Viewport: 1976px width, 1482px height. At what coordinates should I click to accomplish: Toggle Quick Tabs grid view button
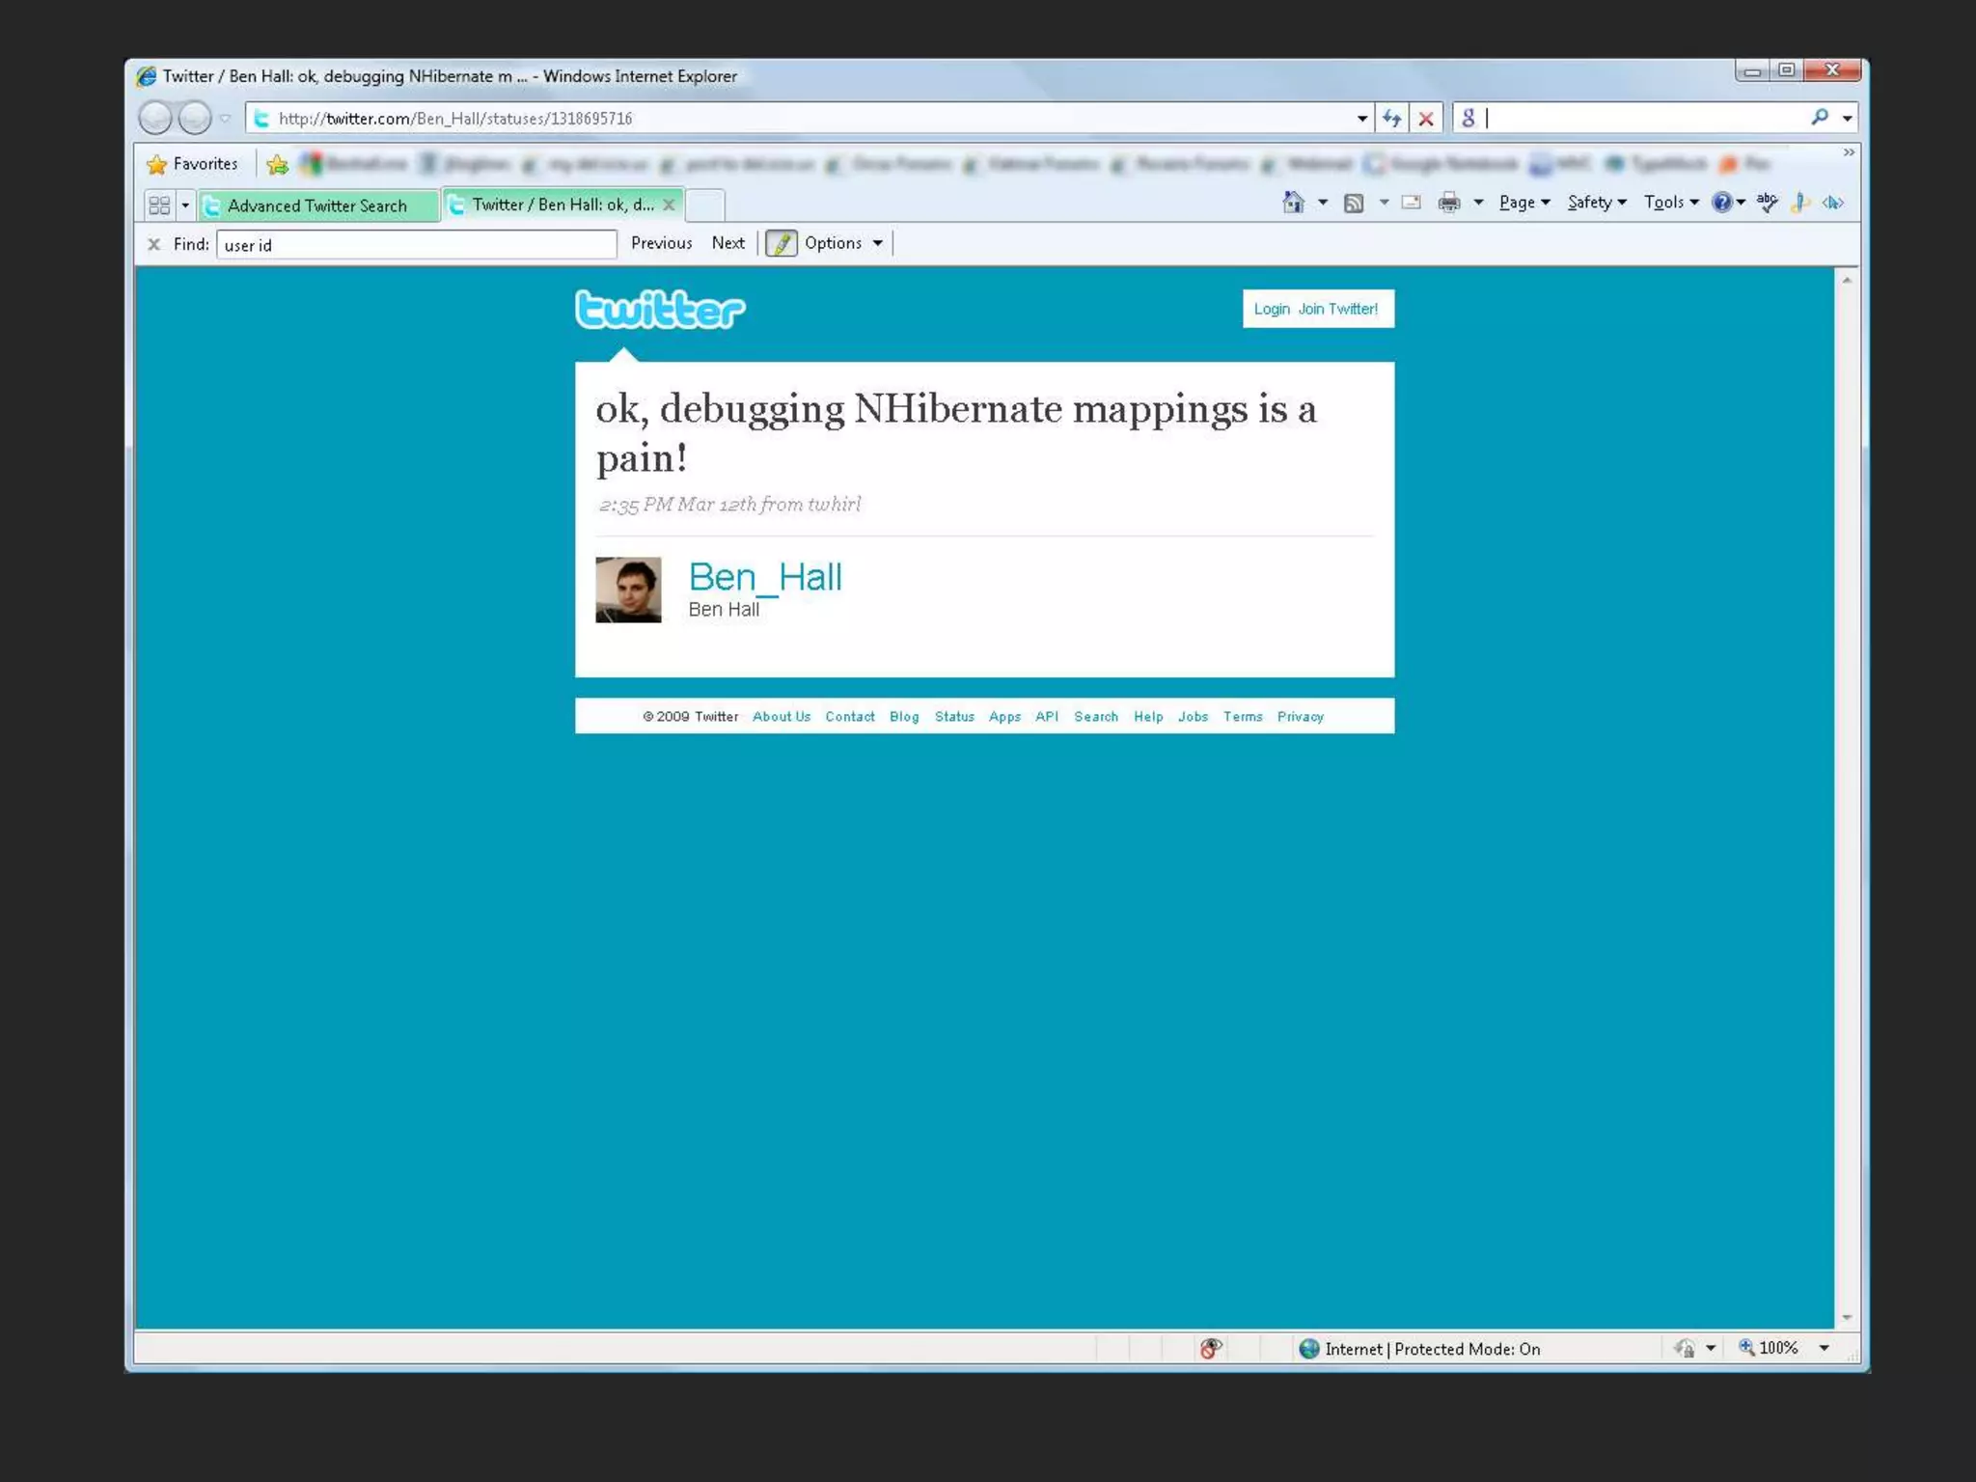(159, 206)
